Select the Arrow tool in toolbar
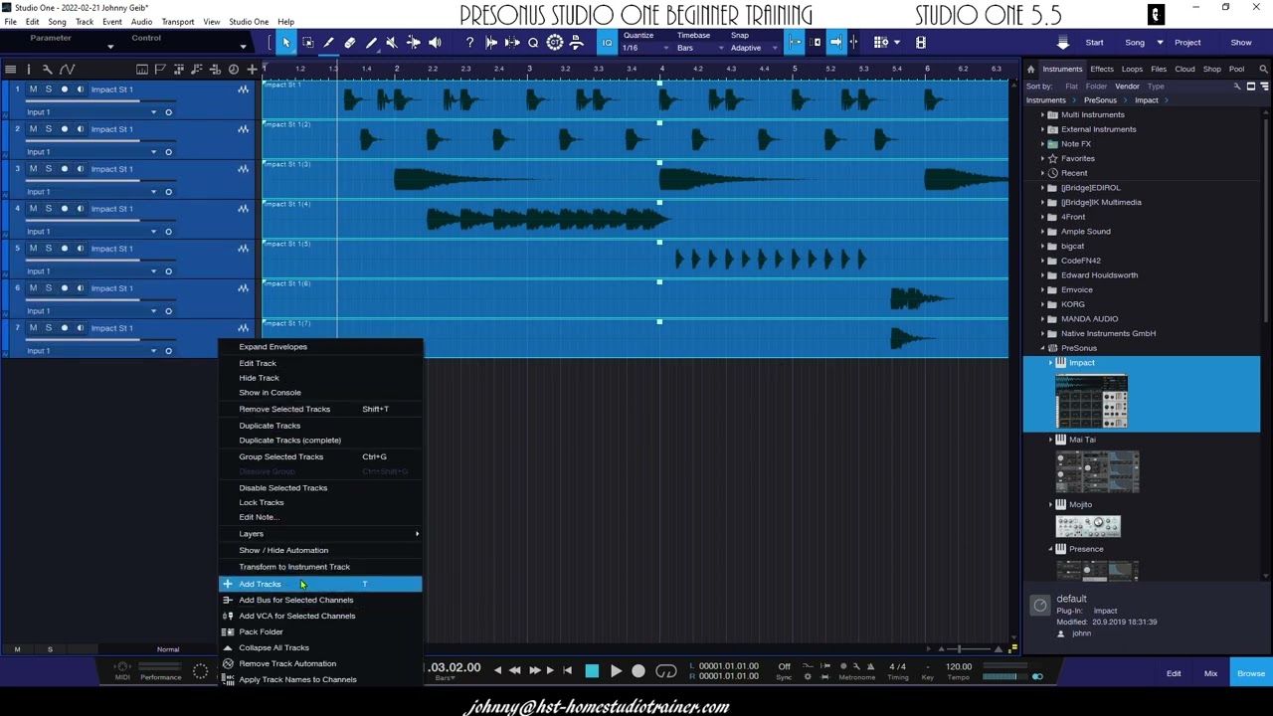The width and height of the screenshot is (1273, 716). point(286,43)
